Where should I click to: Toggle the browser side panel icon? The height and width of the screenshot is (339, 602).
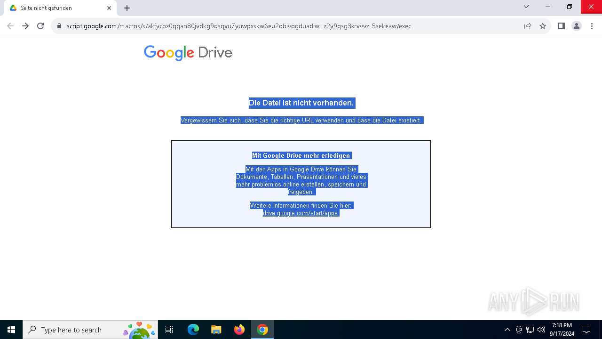[x=561, y=26]
